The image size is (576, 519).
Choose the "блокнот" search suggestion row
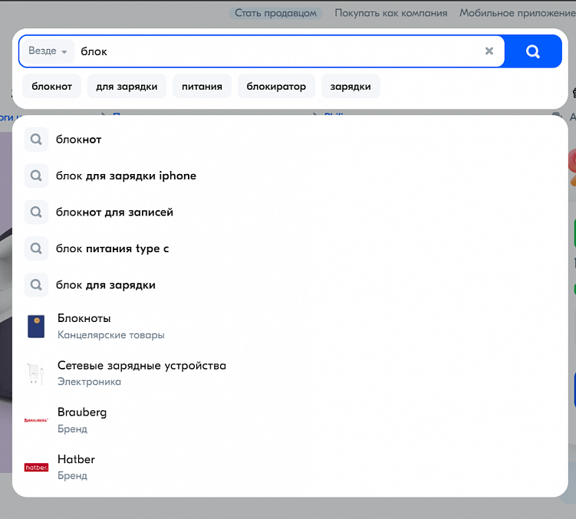click(290, 140)
